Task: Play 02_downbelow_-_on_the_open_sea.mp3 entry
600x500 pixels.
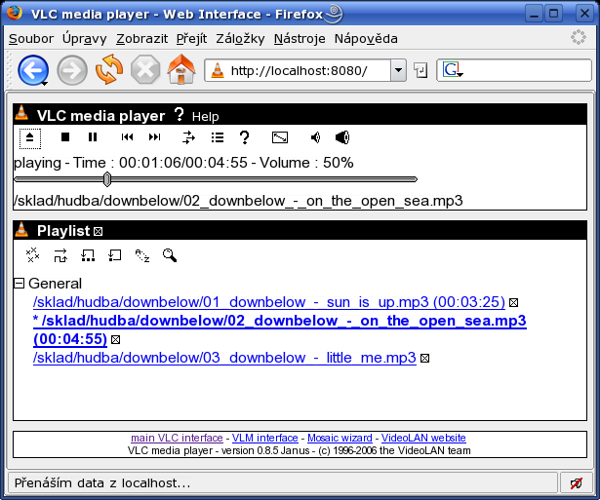Action: pos(280,321)
